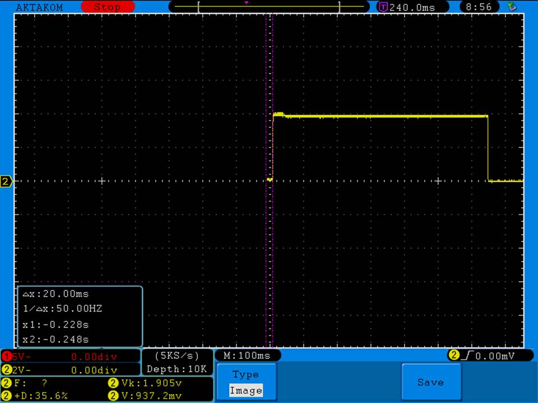This screenshot has width=538, height=403.
Task: Click the magenta trigger marker above the grid
Action: pos(246,3)
